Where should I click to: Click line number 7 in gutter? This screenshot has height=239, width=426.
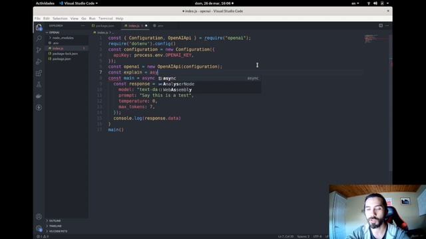click(101, 72)
